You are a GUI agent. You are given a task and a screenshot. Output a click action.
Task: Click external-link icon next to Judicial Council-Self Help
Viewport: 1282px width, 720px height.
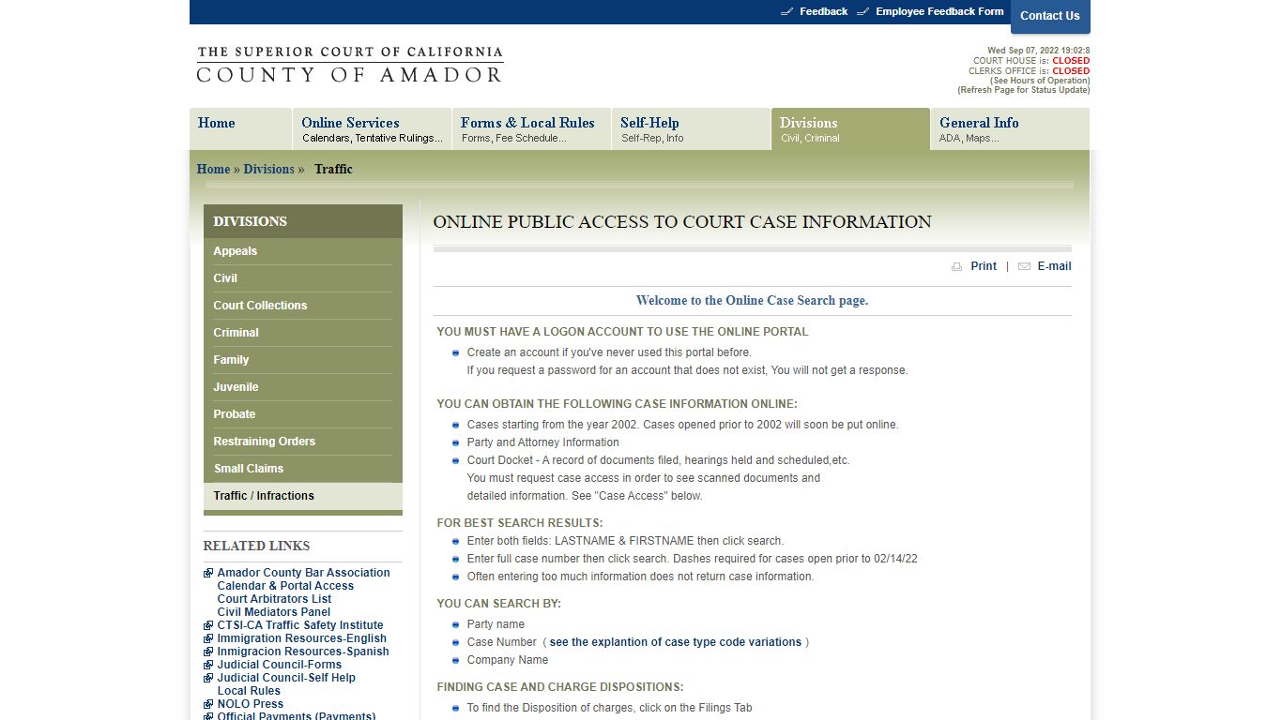coord(208,678)
